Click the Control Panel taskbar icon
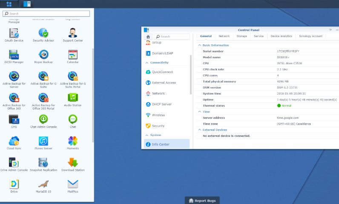The width and height of the screenshot is (339, 204). click(27, 4)
